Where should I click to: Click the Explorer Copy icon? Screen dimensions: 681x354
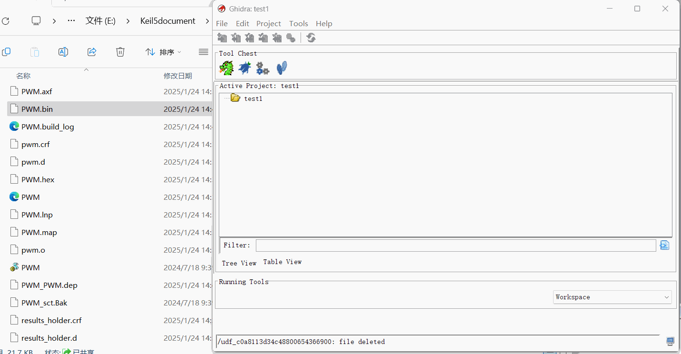[6, 52]
